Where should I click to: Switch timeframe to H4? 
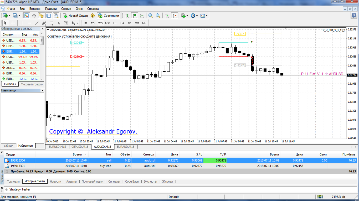[122, 23]
